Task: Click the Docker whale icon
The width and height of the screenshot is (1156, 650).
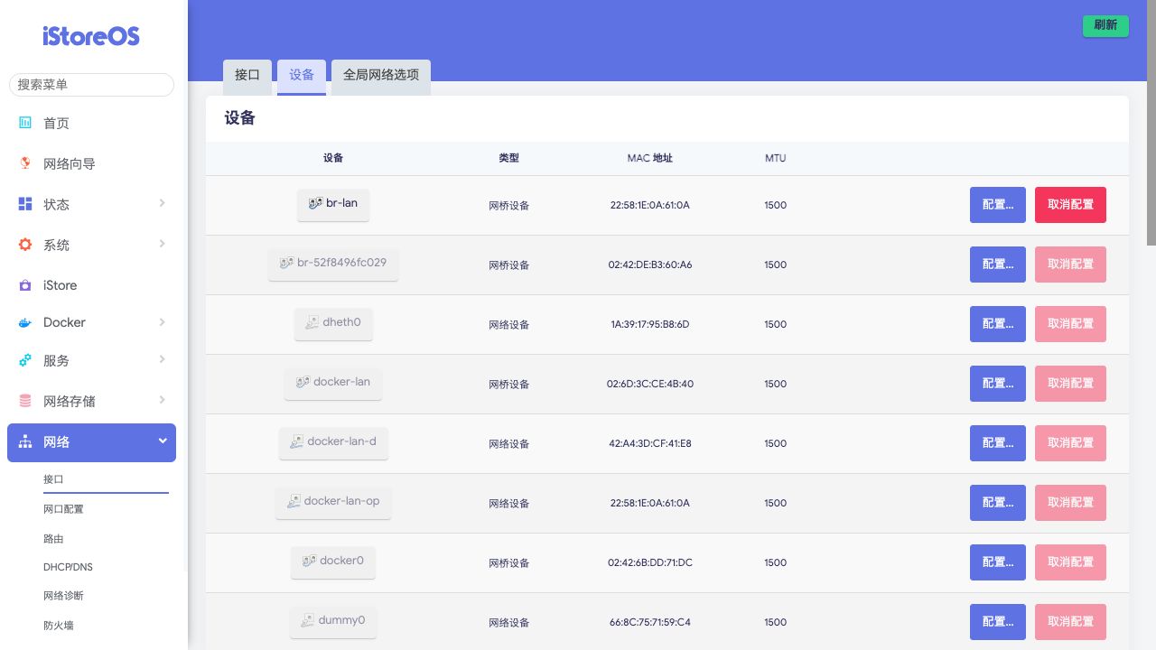Action: click(x=25, y=322)
